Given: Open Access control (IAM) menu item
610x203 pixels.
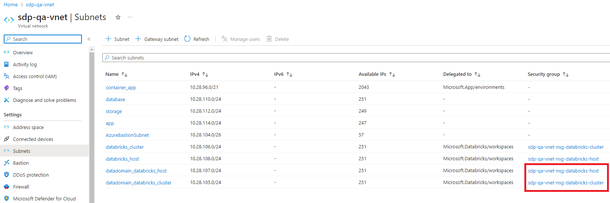Looking at the screenshot, I should click(35, 76).
